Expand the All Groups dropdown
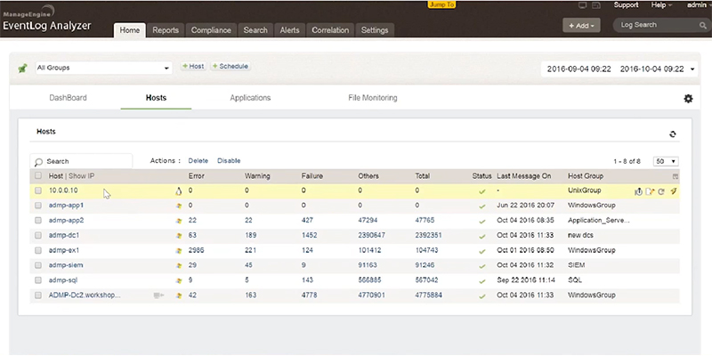Viewport: 712px width, 356px height. [x=105, y=68]
